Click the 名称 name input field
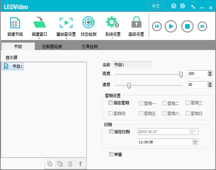The width and height of the screenshot is (216, 170). pyautogui.click(x=132, y=65)
